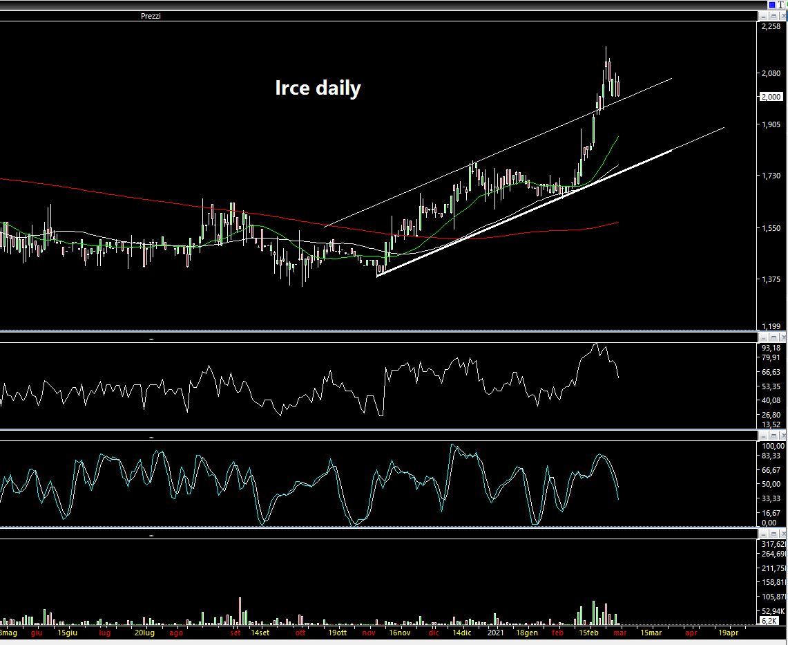Click the '14set' date label

tap(260, 633)
